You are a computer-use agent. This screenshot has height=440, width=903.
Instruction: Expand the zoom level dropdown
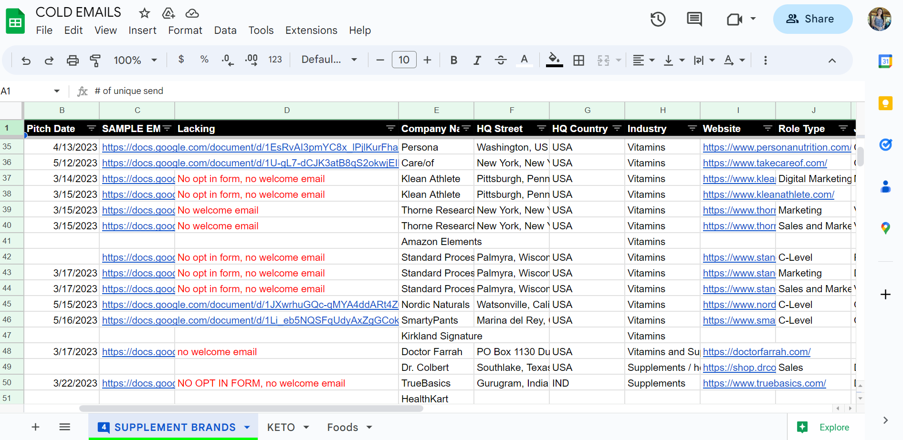coord(154,61)
